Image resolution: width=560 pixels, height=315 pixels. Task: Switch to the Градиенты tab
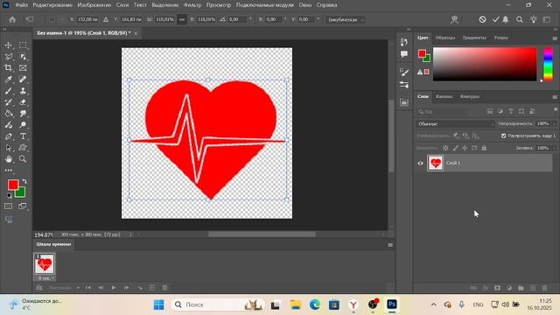(474, 38)
